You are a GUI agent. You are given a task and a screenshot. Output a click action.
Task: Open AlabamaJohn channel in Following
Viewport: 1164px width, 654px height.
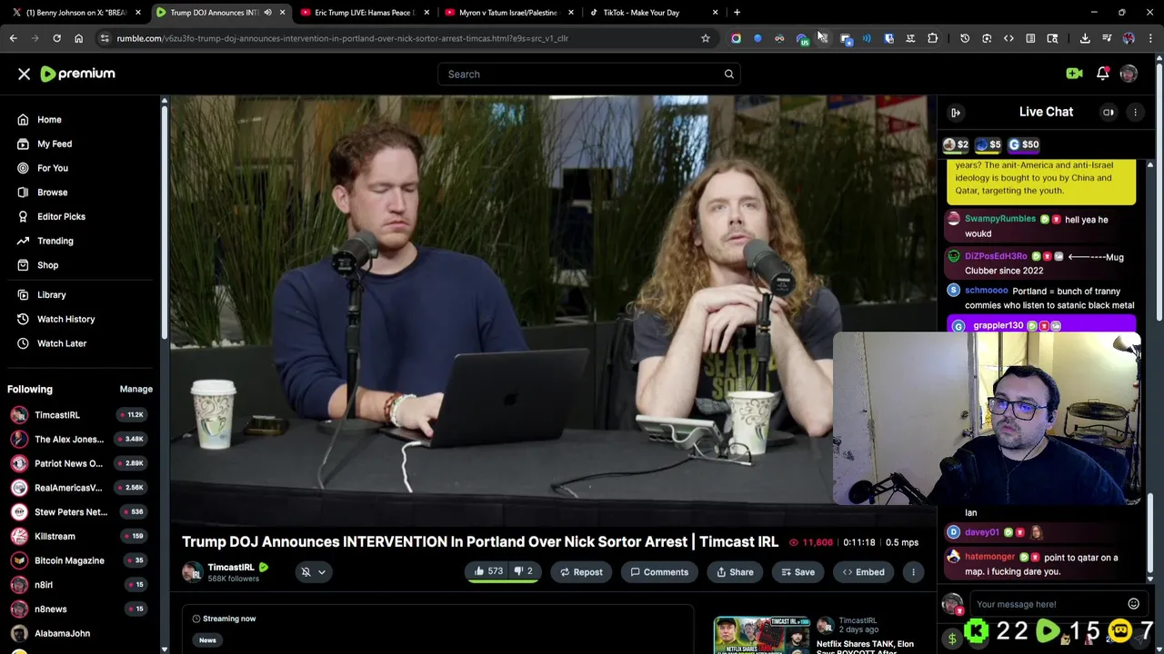(x=62, y=633)
